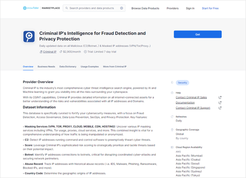Click the Abuse Record bullet label
This screenshot has height=178, width=246.
(34, 164)
